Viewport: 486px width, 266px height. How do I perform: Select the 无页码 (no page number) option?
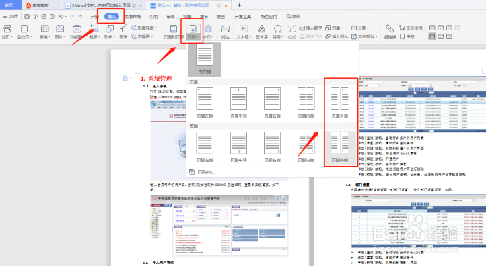[205, 59]
